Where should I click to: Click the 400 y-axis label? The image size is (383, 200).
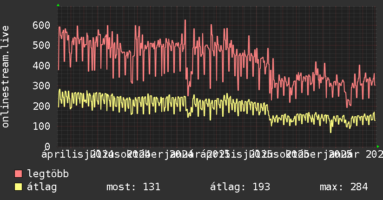coord(41,66)
